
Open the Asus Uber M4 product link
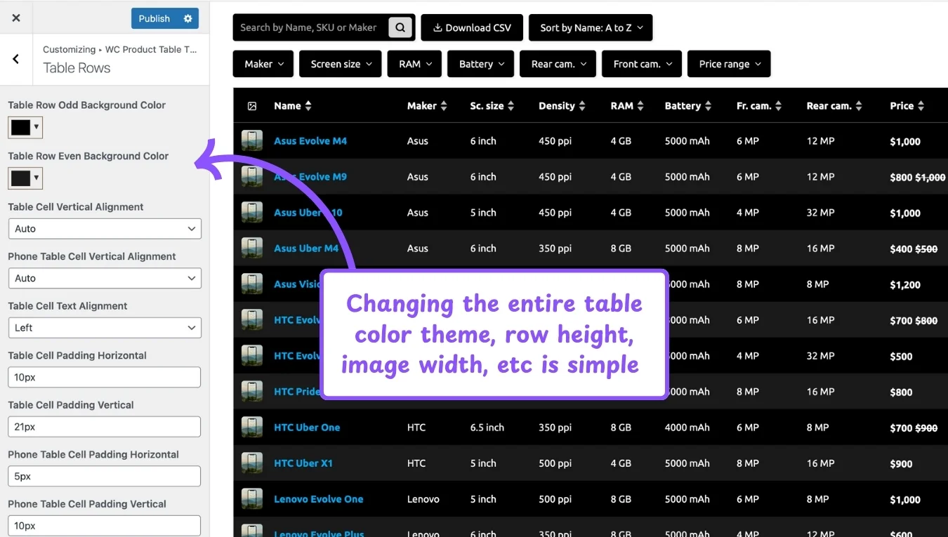pos(306,248)
